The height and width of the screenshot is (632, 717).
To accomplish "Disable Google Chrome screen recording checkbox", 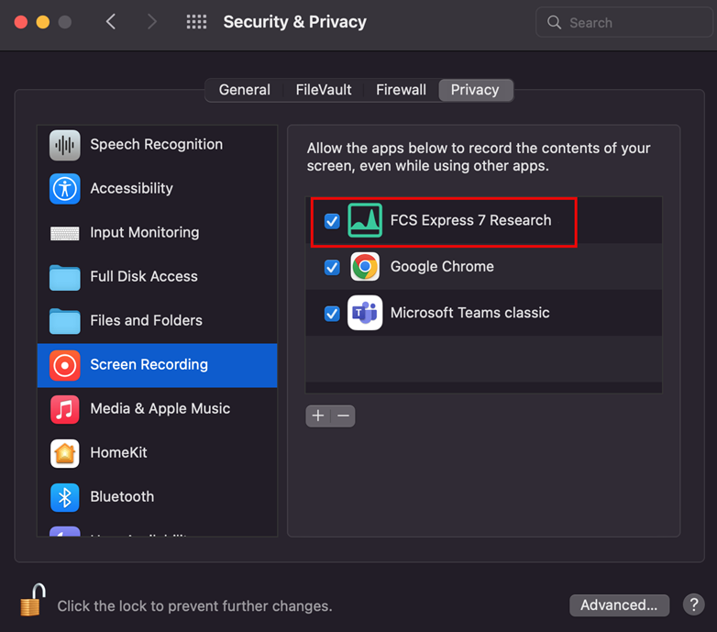I will click(x=332, y=267).
